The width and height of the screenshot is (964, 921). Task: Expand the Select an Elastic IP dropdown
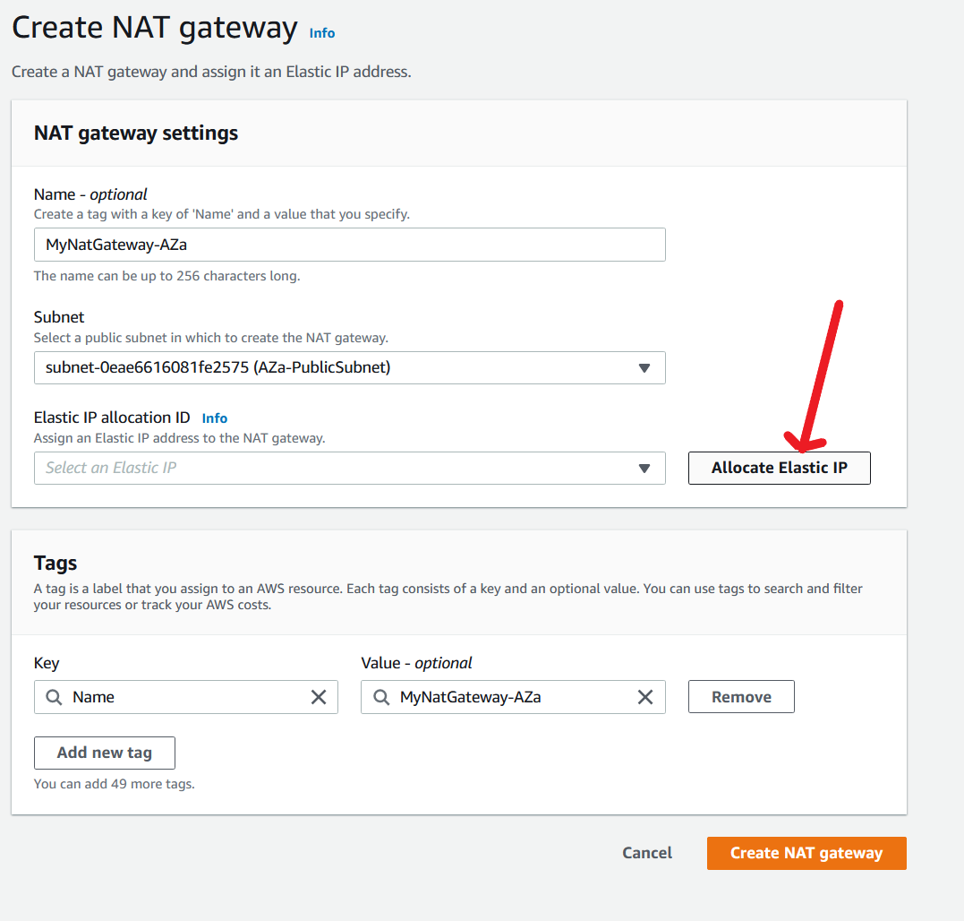coord(644,469)
